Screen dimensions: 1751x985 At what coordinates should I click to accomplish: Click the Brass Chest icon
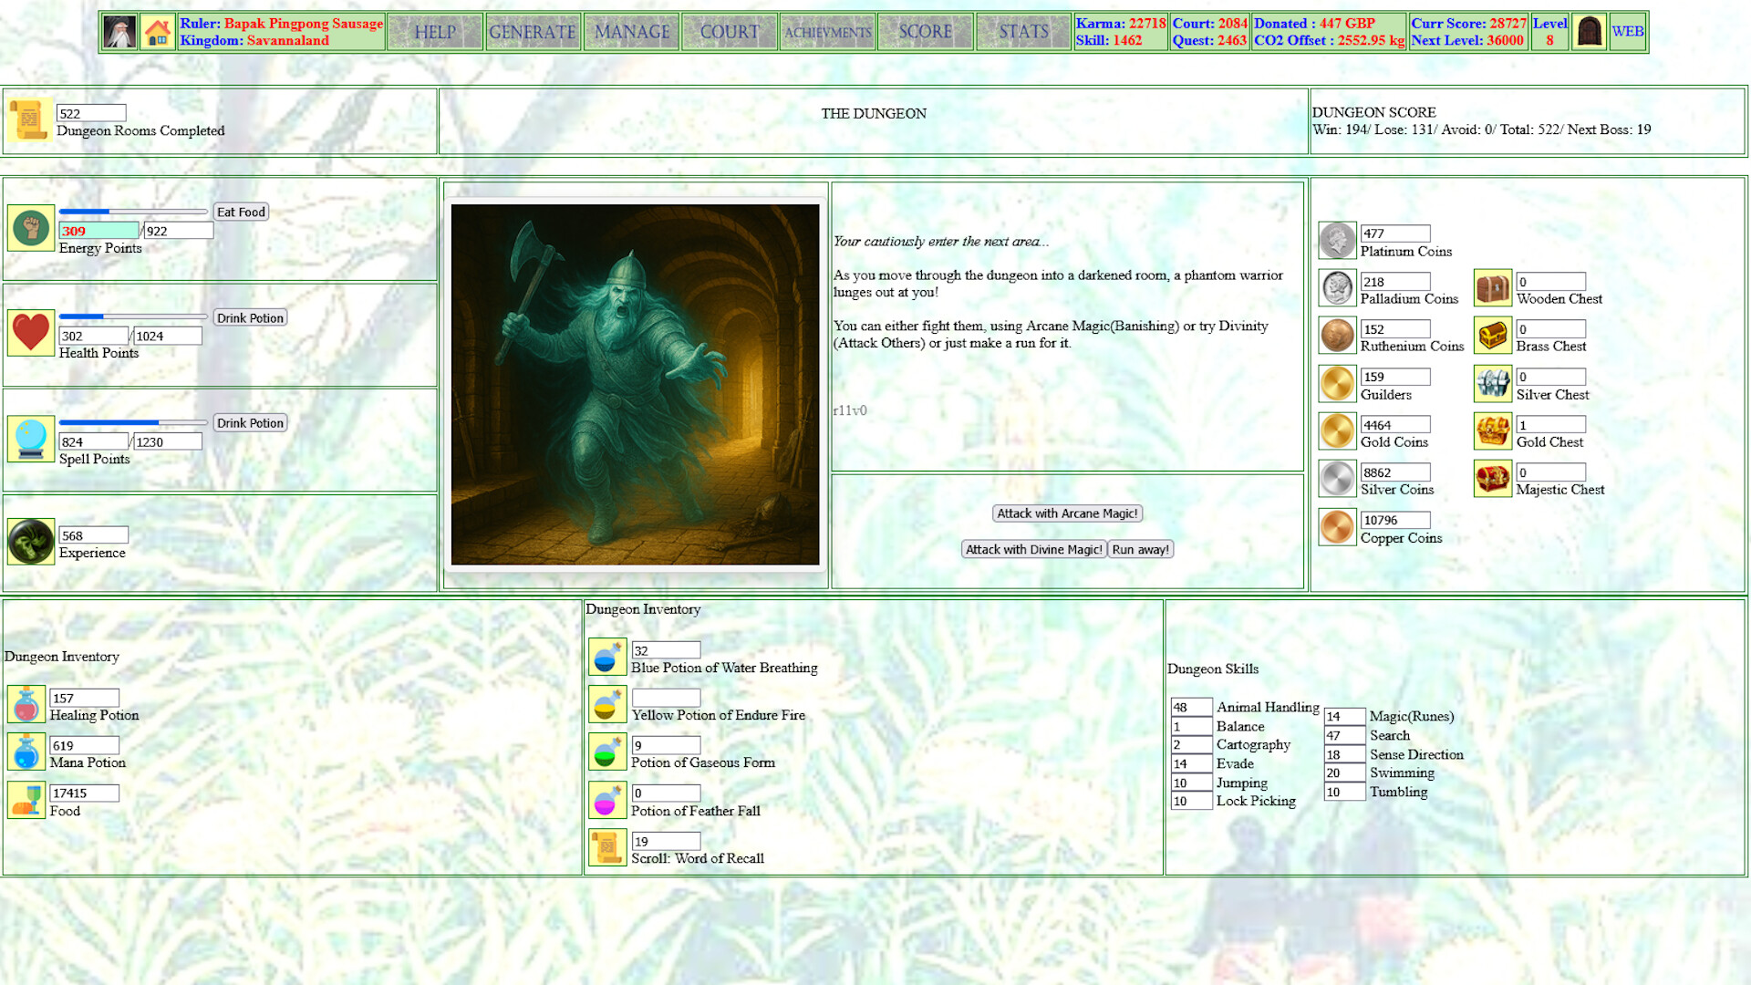(1493, 336)
